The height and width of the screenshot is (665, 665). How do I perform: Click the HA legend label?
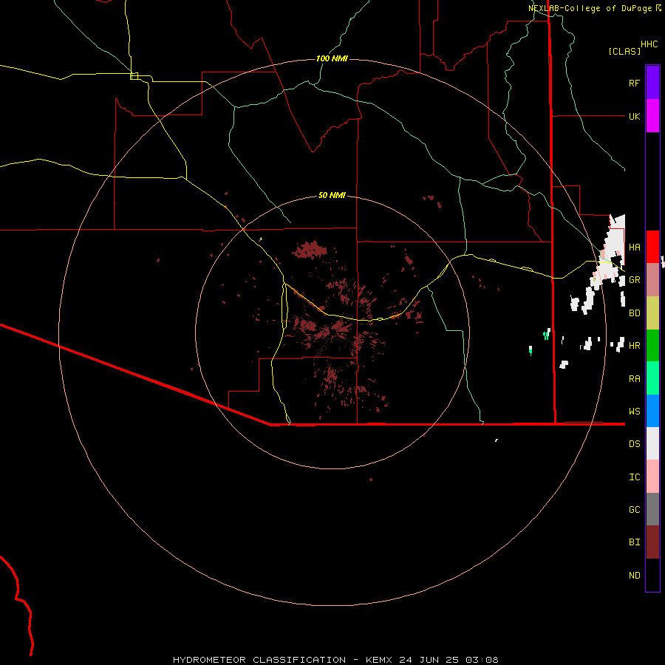coord(634,248)
